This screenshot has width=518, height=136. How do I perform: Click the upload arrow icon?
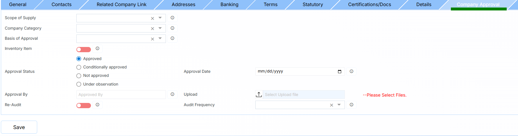(259, 95)
